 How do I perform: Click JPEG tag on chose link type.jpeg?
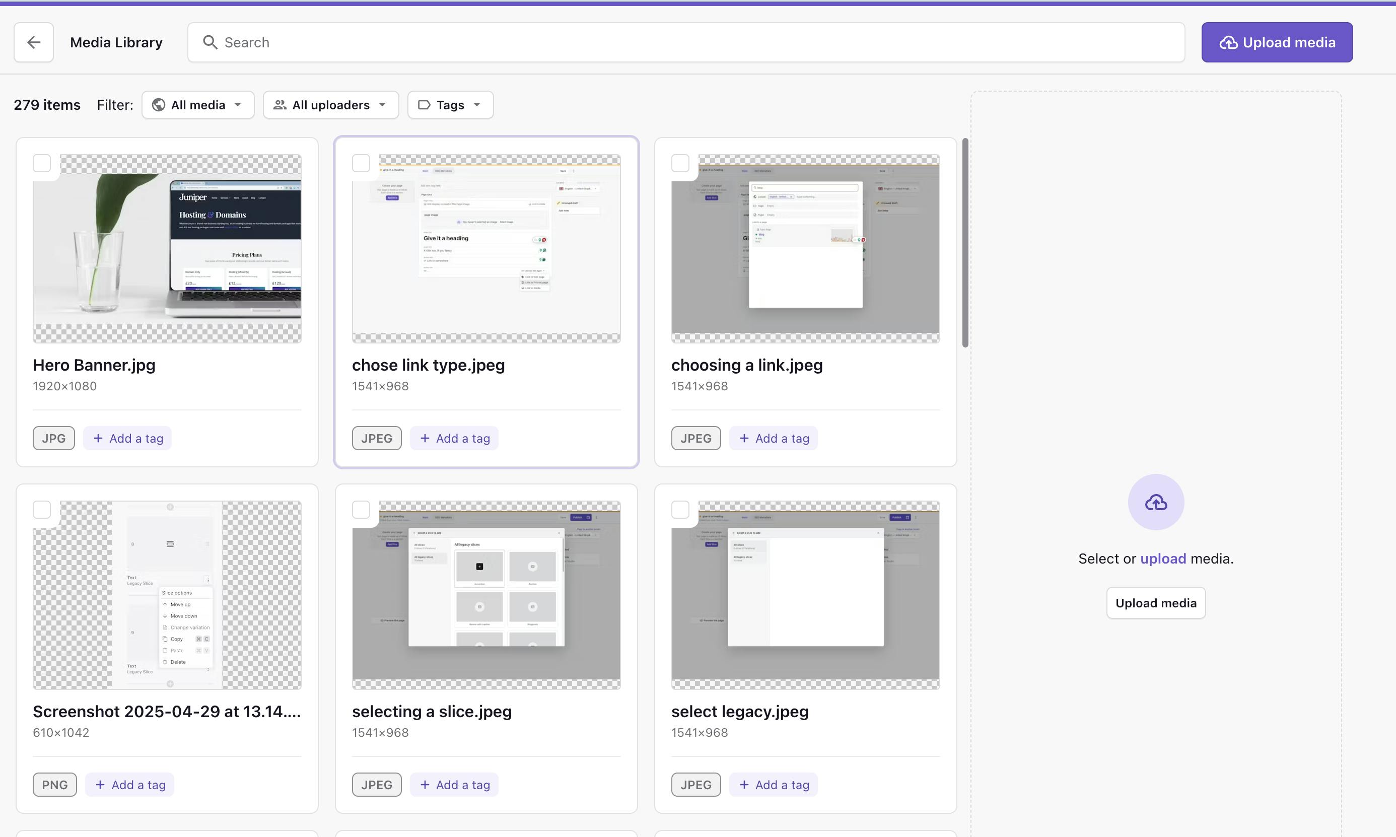pyautogui.click(x=377, y=438)
